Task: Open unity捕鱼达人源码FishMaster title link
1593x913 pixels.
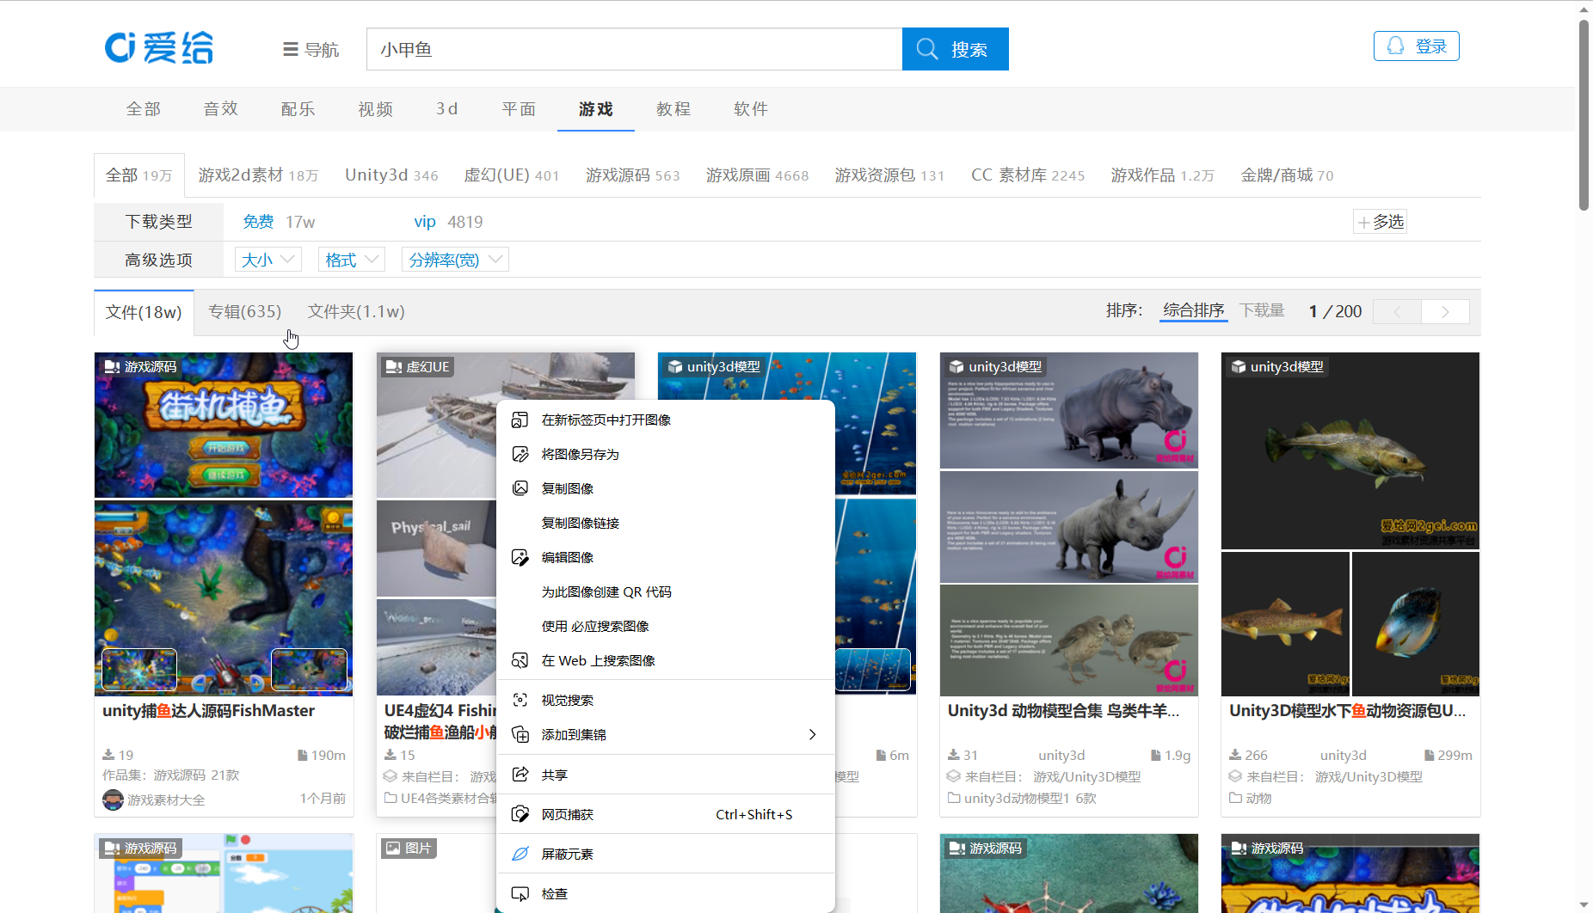Action: [x=209, y=711]
